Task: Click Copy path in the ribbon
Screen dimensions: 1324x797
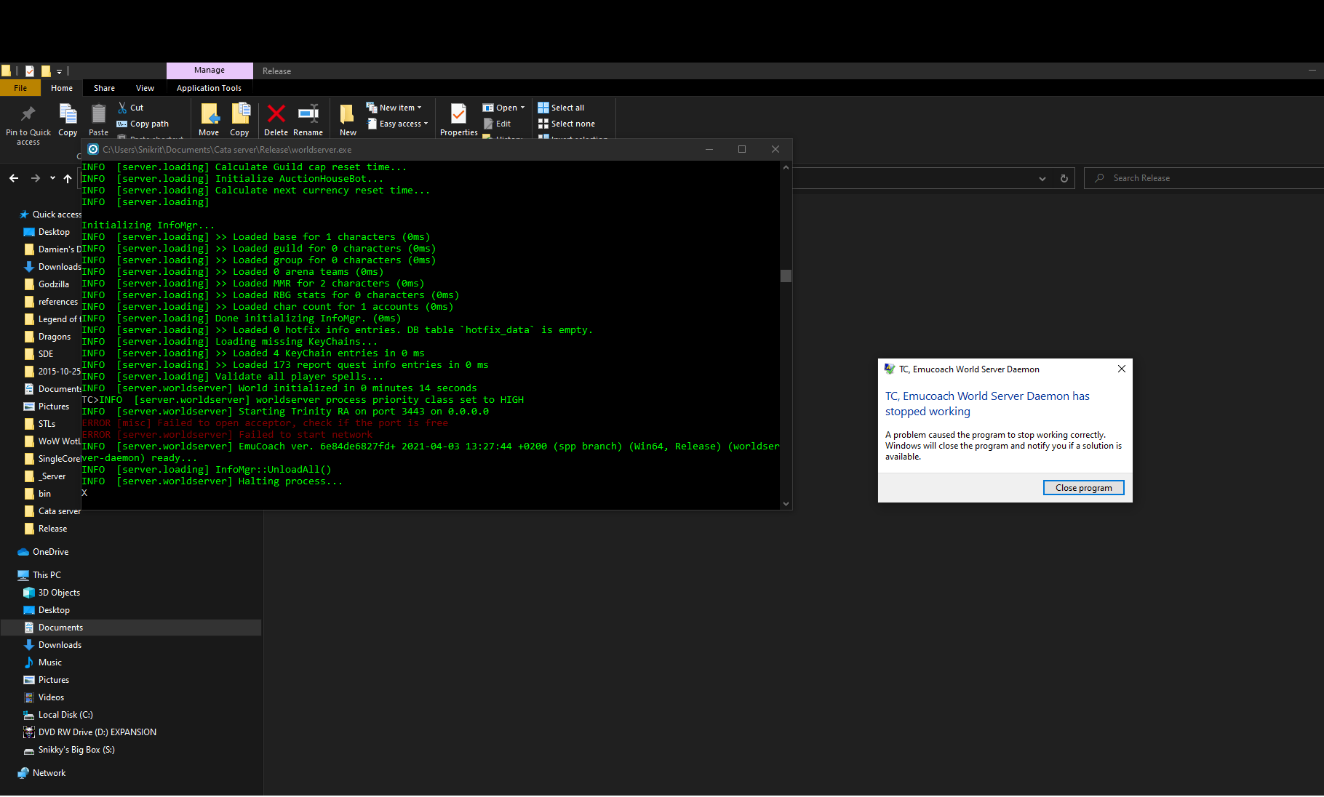Action: 143,124
